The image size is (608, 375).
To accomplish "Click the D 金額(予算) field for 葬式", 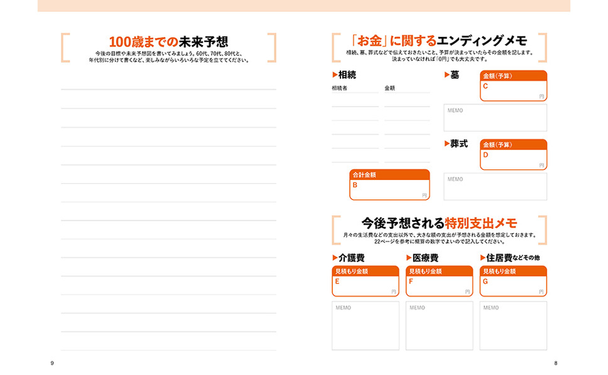I will coord(513,155).
